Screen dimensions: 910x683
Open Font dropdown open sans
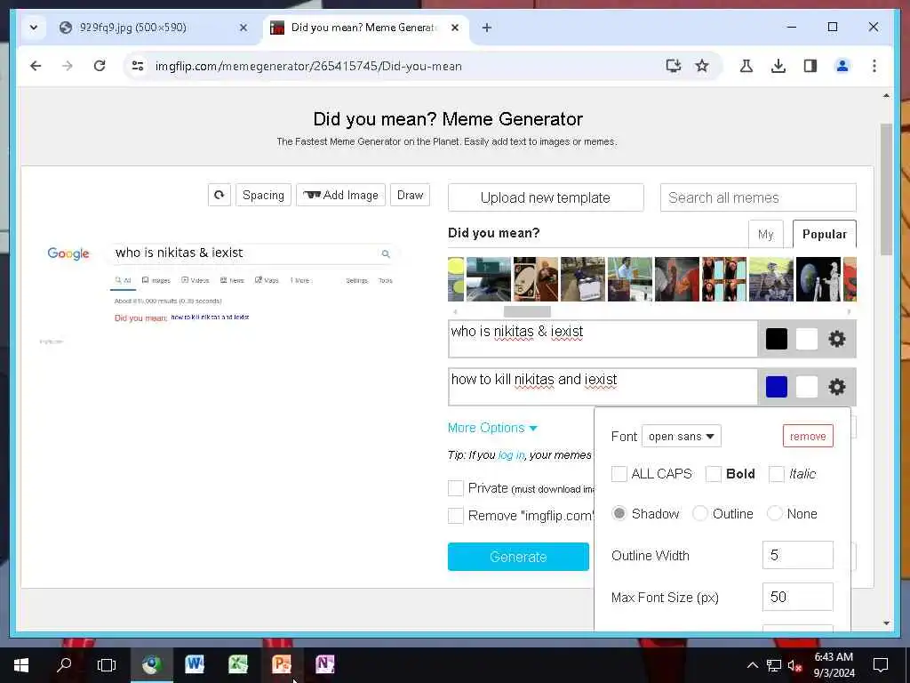[682, 436]
